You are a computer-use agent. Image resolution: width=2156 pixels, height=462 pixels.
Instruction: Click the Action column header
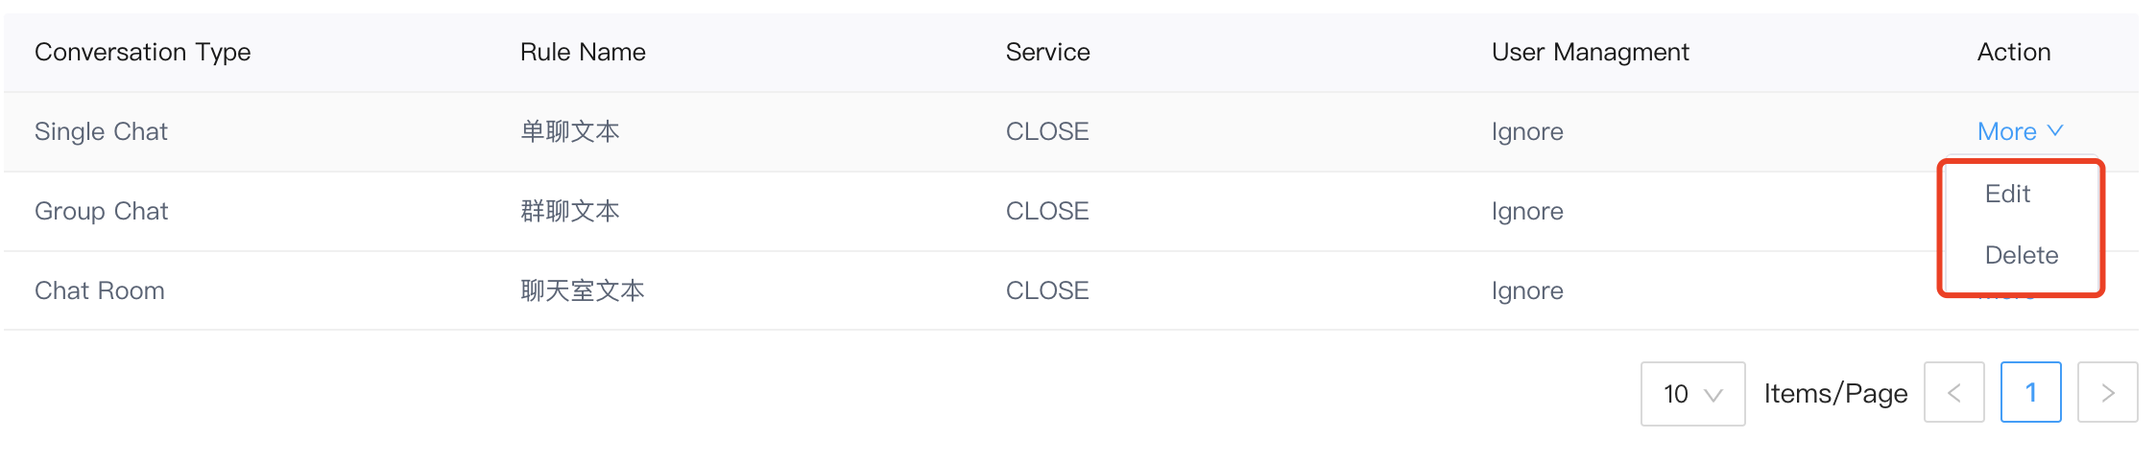[2013, 52]
